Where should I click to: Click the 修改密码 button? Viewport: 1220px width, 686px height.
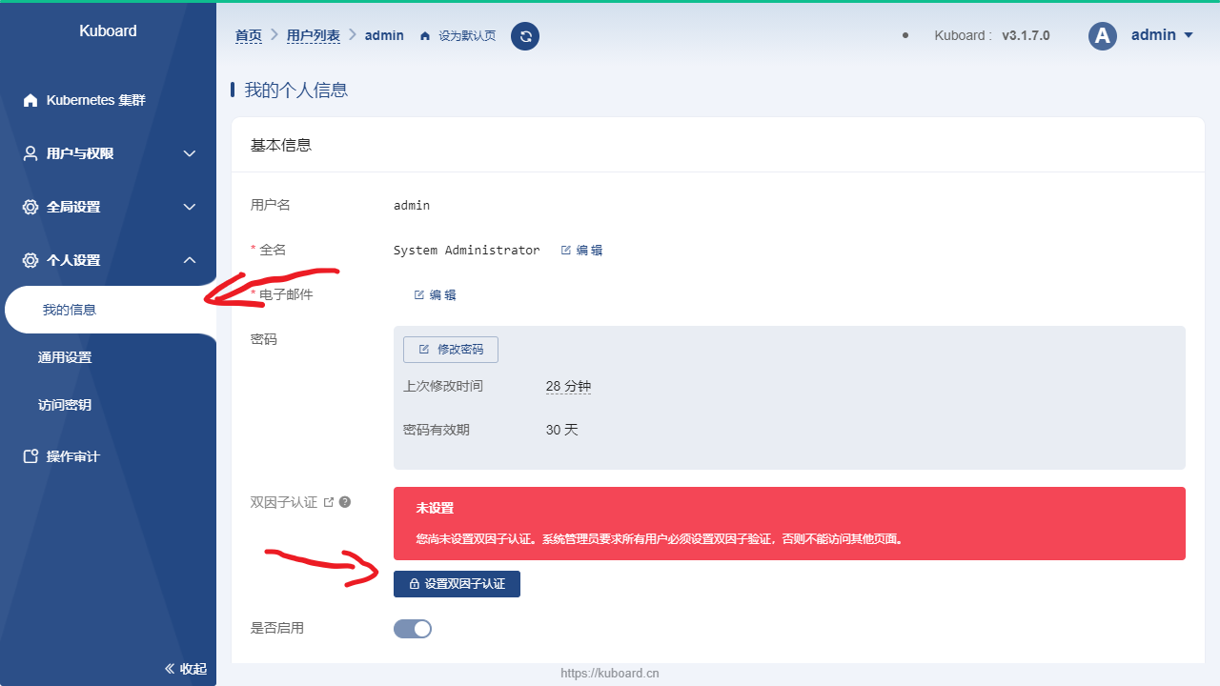tap(450, 349)
